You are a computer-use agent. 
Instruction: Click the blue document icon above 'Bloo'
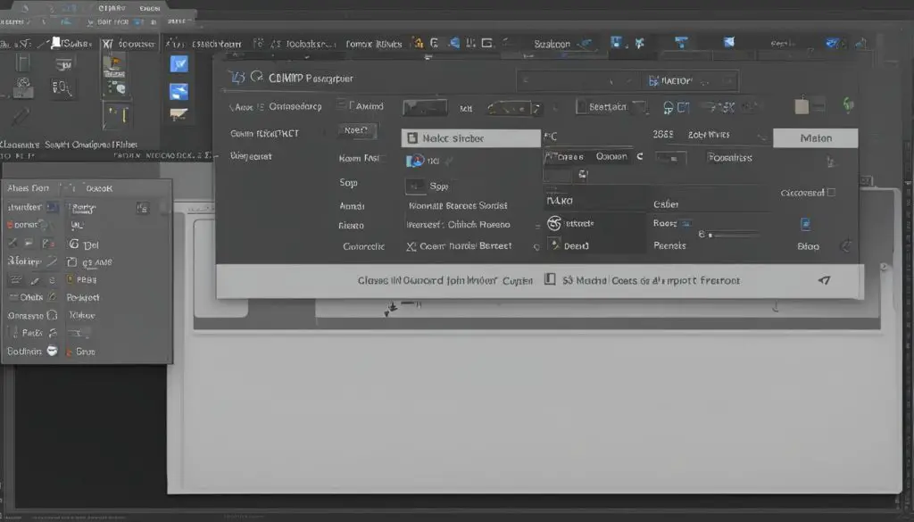[807, 224]
